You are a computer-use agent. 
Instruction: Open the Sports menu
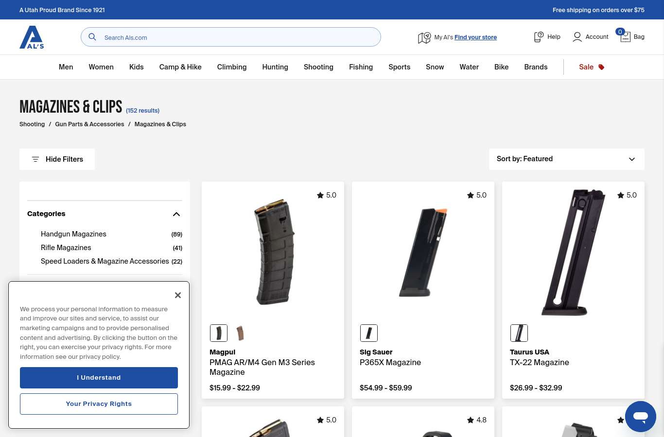(400, 67)
